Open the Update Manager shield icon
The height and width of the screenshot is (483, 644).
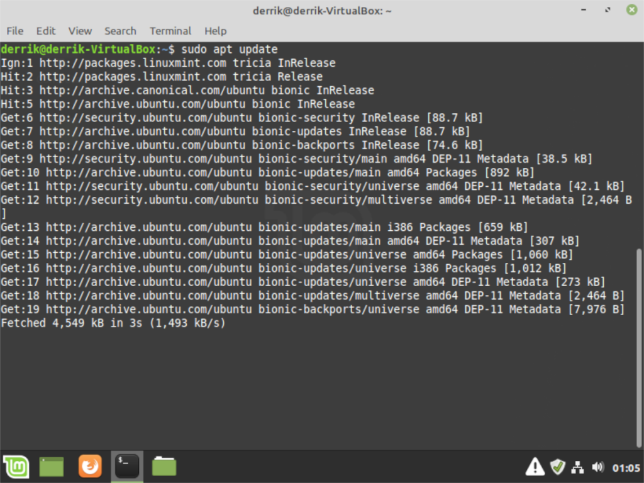click(x=557, y=467)
